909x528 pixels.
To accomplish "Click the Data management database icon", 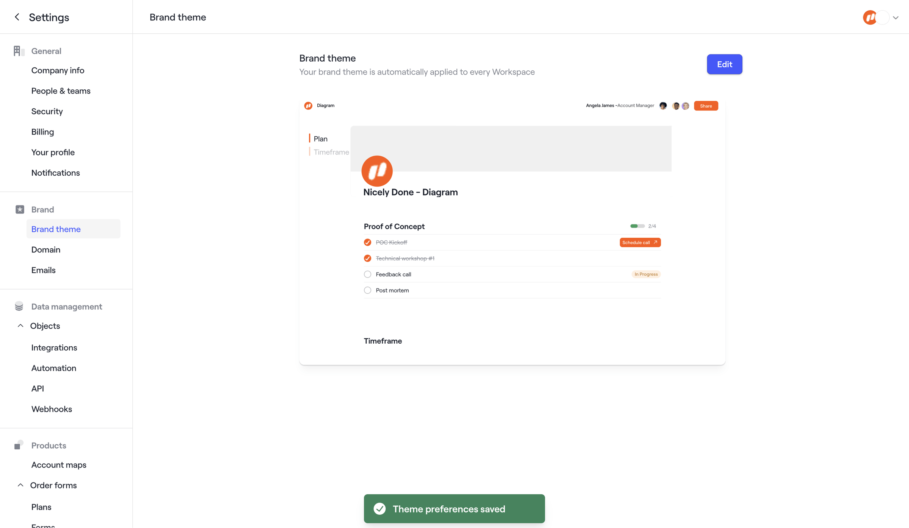I will [19, 306].
